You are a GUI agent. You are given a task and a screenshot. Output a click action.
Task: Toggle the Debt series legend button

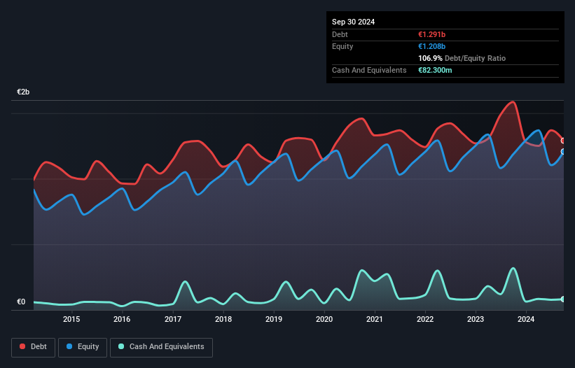[x=34, y=347]
